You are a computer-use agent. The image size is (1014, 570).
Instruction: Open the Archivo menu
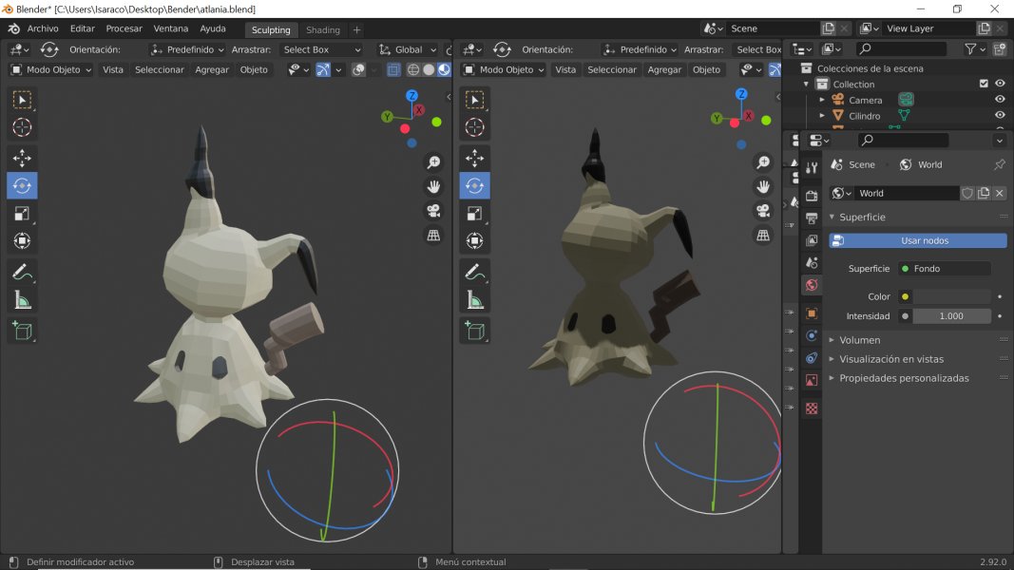(43, 28)
